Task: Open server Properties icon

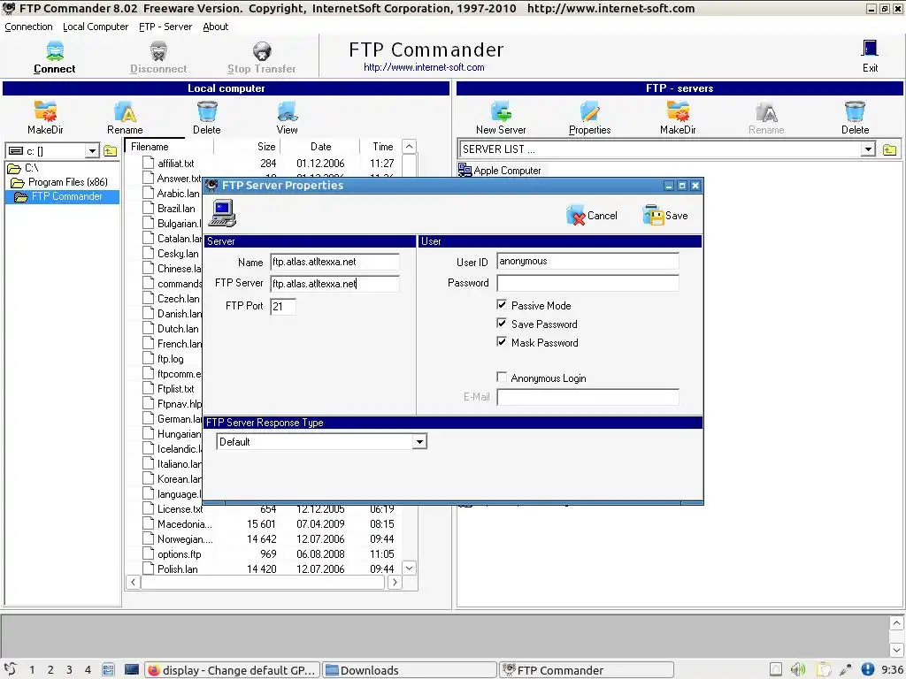Action: pos(589,111)
